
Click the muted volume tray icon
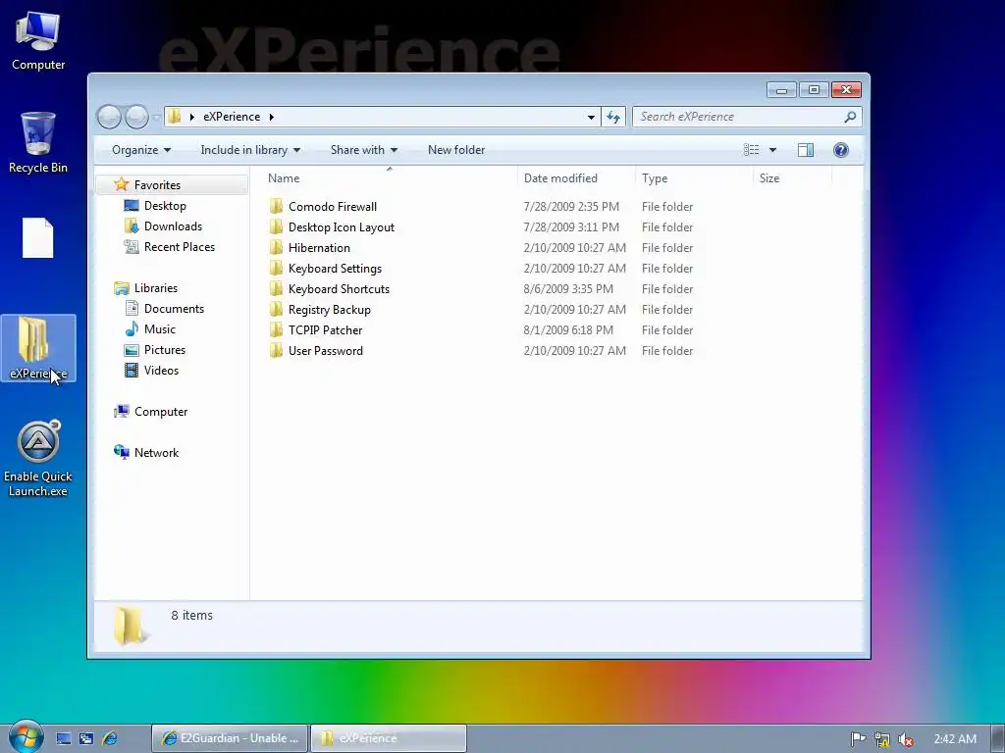pyautogui.click(x=905, y=739)
